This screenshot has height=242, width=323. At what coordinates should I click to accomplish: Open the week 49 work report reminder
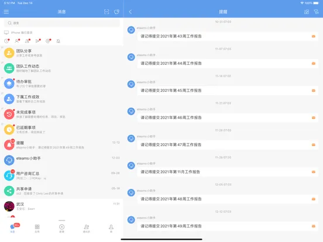pos(228,226)
